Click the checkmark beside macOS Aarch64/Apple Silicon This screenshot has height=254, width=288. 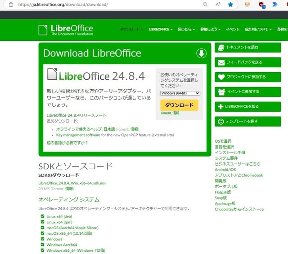[x=42, y=228]
